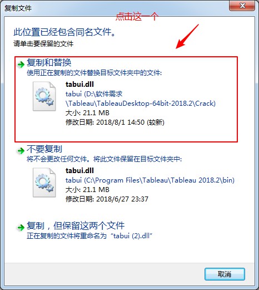The image size is (259, 290).
Task: Click the 取消 button
Action: [225, 274]
